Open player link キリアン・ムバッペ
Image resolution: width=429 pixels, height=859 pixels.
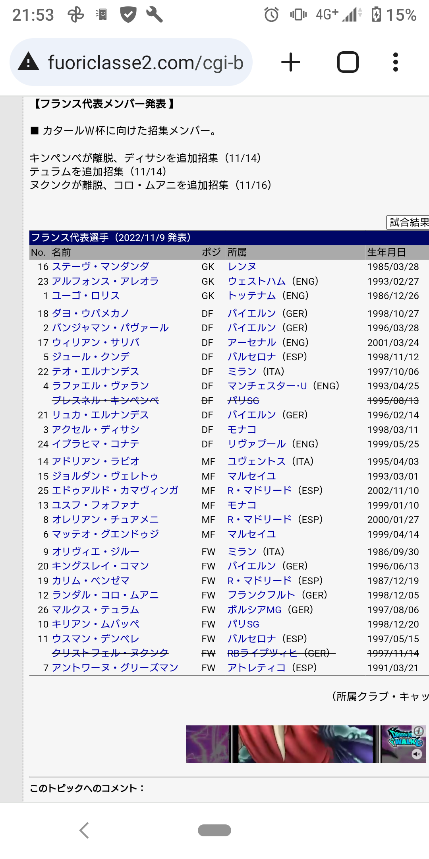95,624
